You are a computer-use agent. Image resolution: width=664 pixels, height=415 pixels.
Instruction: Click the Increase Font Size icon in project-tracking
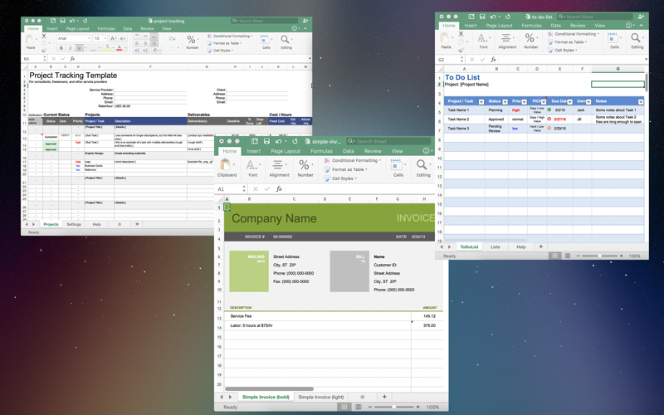114,38
